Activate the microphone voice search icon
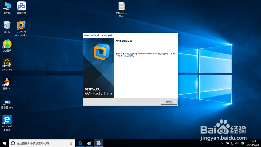Viewport: 261px width, 147px height. (71, 143)
